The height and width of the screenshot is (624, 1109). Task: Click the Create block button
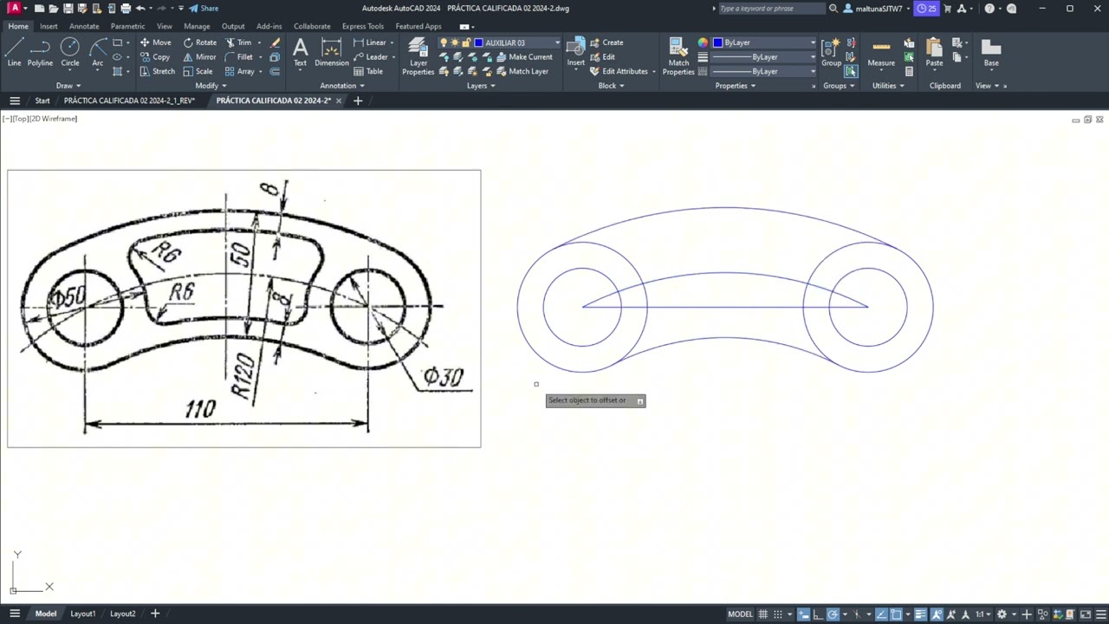[606, 42]
